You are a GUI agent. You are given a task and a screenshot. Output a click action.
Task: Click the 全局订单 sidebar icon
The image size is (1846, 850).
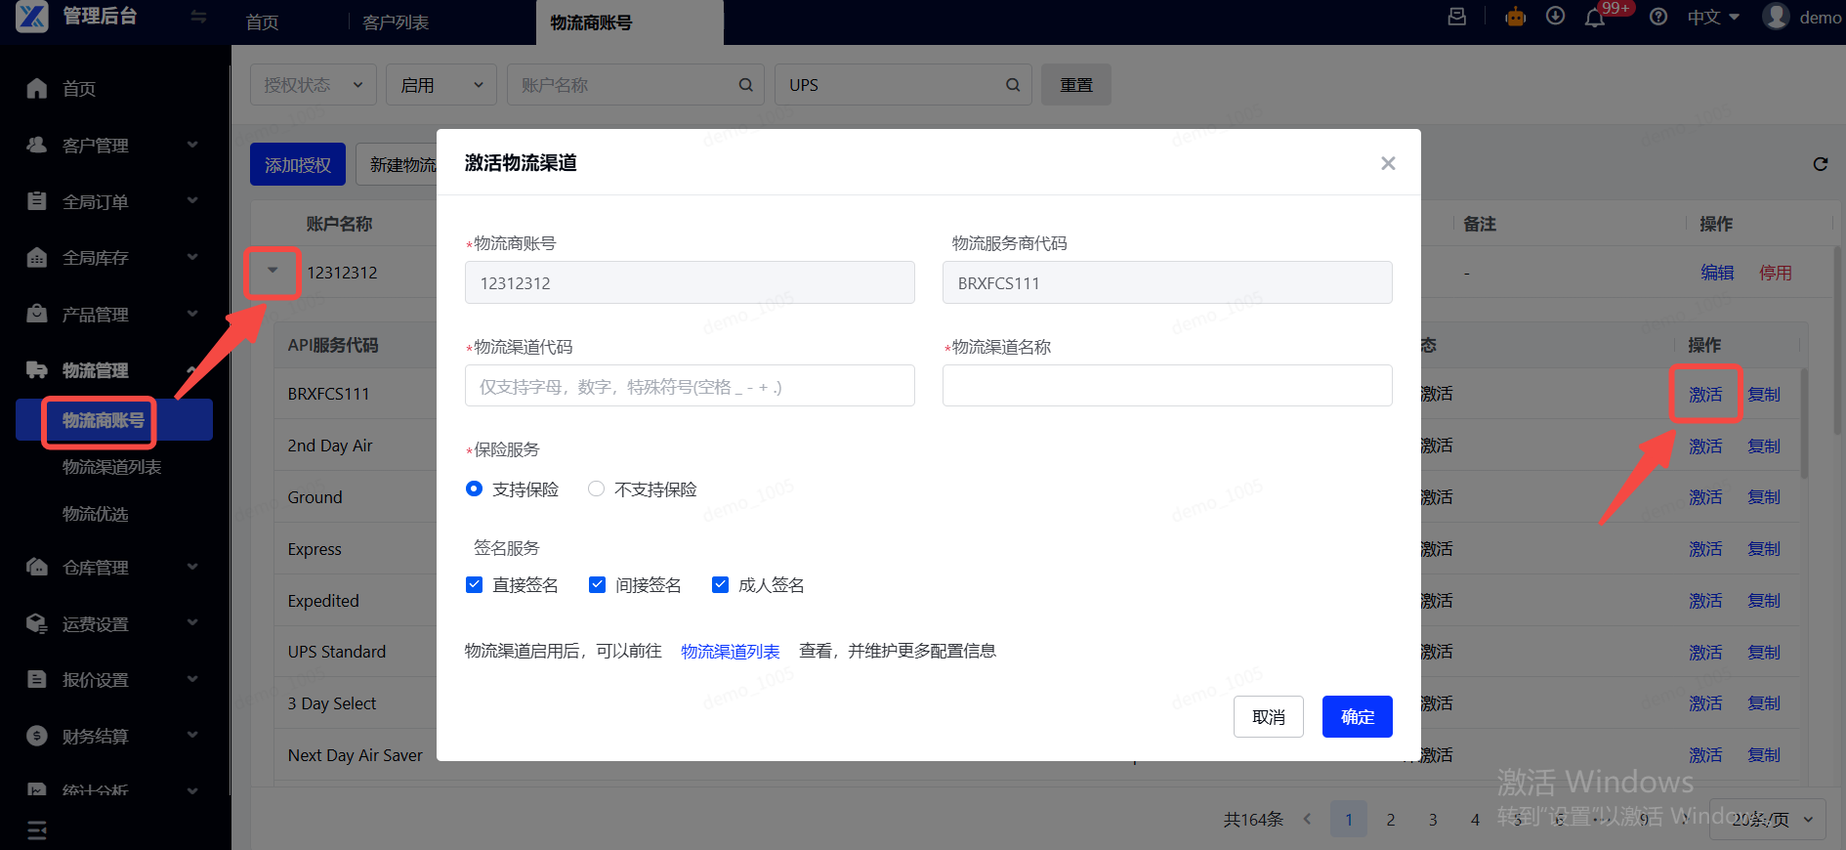[x=37, y=201]
